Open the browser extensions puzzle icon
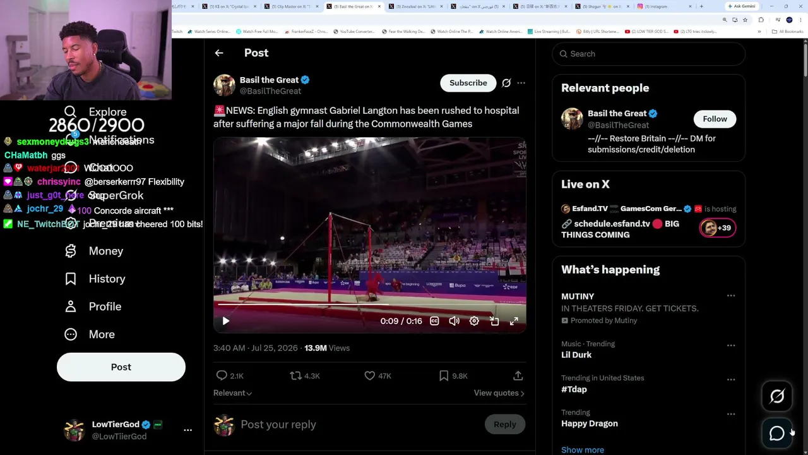 pos(761,20)
